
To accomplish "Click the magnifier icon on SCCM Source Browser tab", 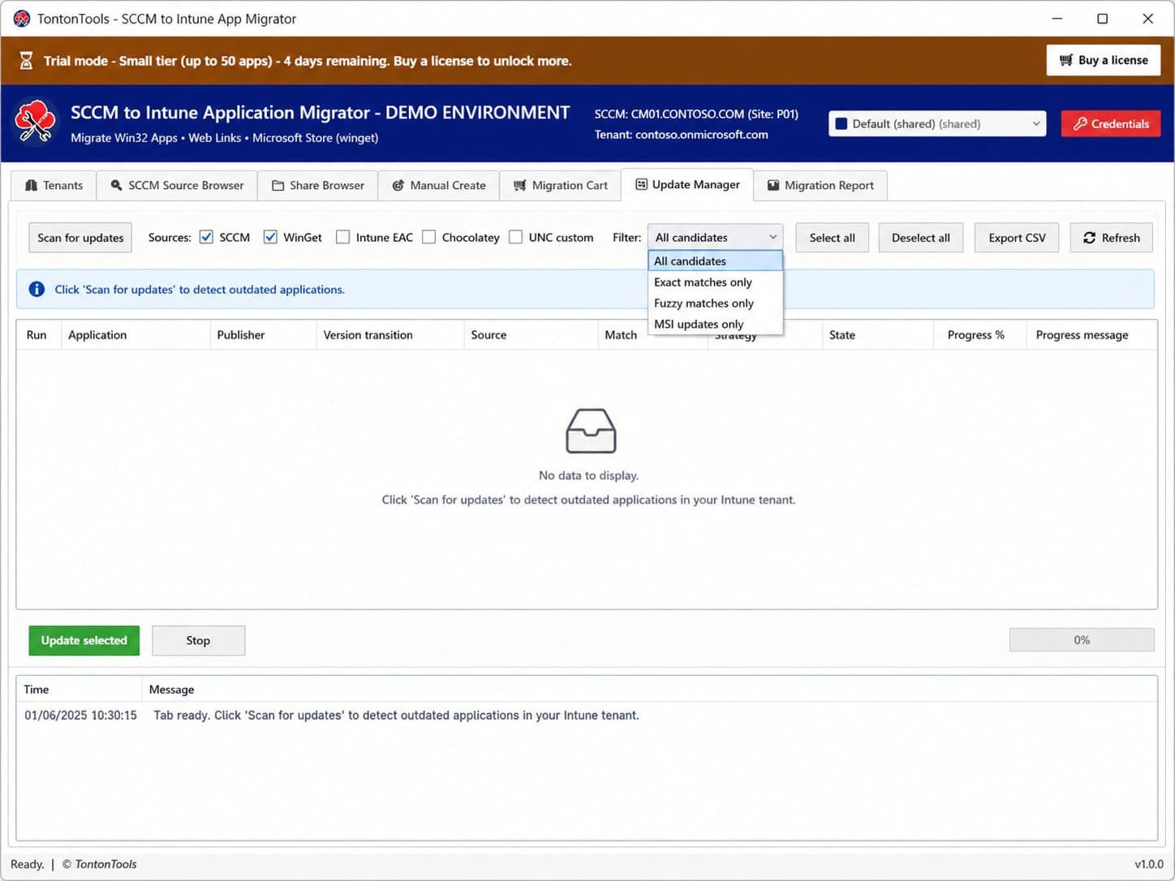I will 117,185.
